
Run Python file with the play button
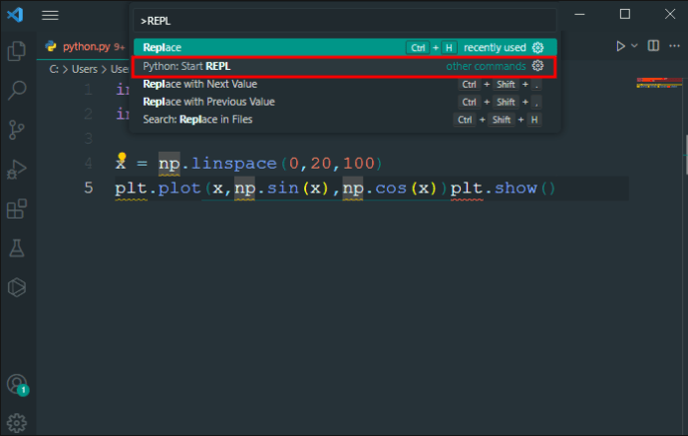pos(620,46)
